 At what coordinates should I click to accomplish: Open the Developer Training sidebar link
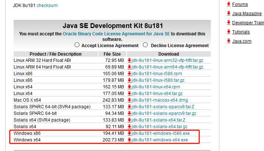248,23
